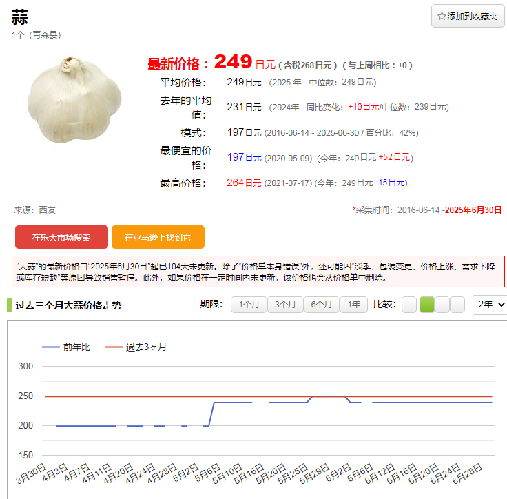
Task: Toggle the fourth comparison box
Action: click(458, 305)
